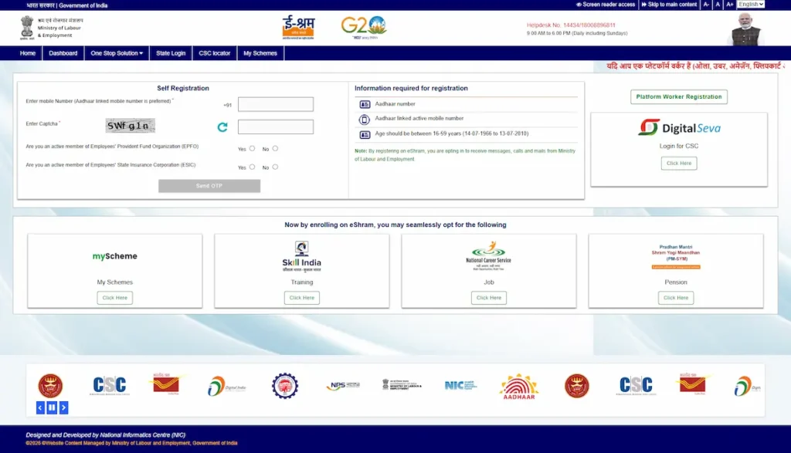The image size is (791, 453).
Task: Click Here under Pension card
Action: click(676, 298)
